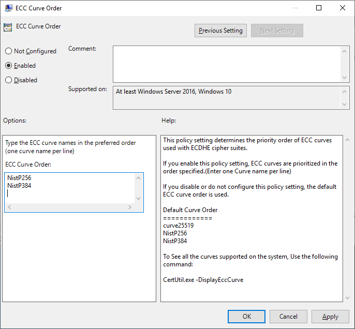355x329 pixels.
Task: Cancel the ECC Curve Order dialog
Action: click(x=288, y=317)
